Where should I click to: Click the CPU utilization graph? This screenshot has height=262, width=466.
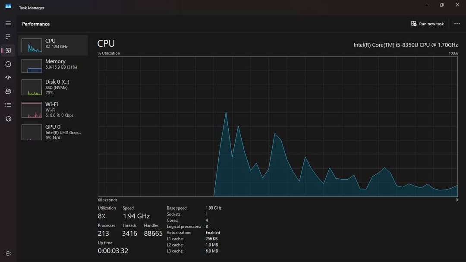point(277,126)
